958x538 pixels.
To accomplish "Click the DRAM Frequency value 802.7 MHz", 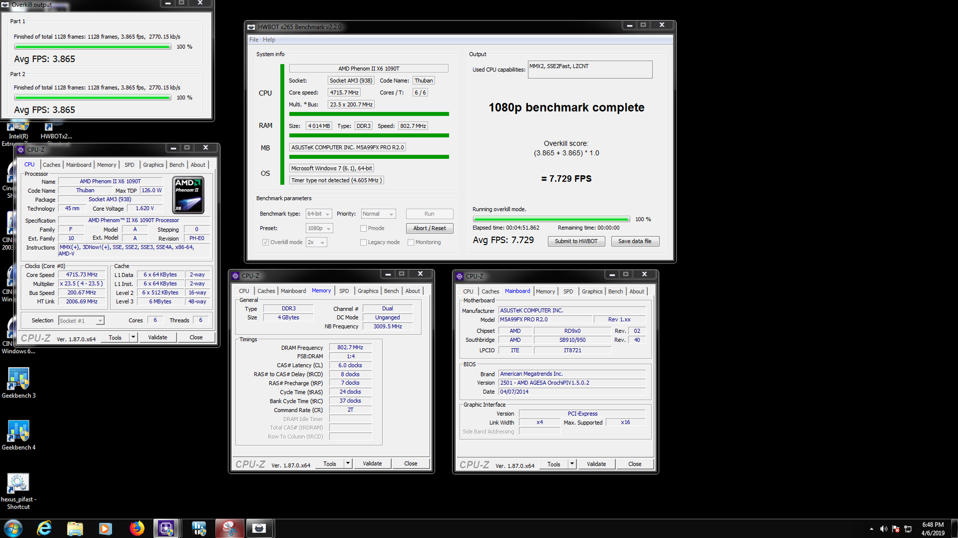I will point(350,348).
